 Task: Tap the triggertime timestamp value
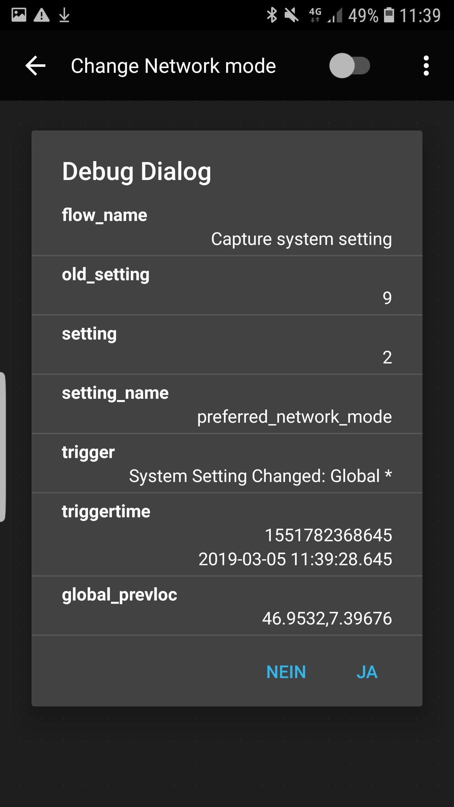point(295,547)
